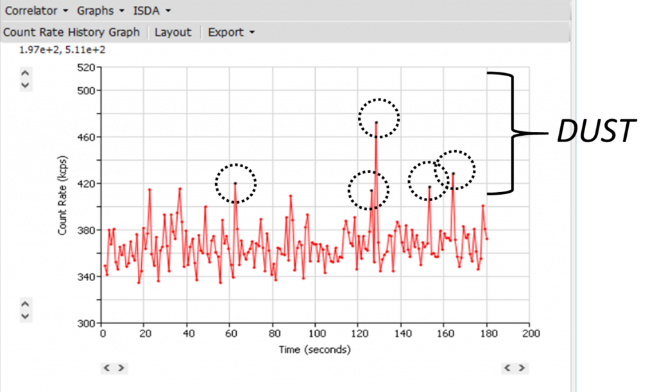Click the dotted circle around the peak near 62 seconds
The height and width of the screenshot is (392, 657).
[x=235, y=184]
